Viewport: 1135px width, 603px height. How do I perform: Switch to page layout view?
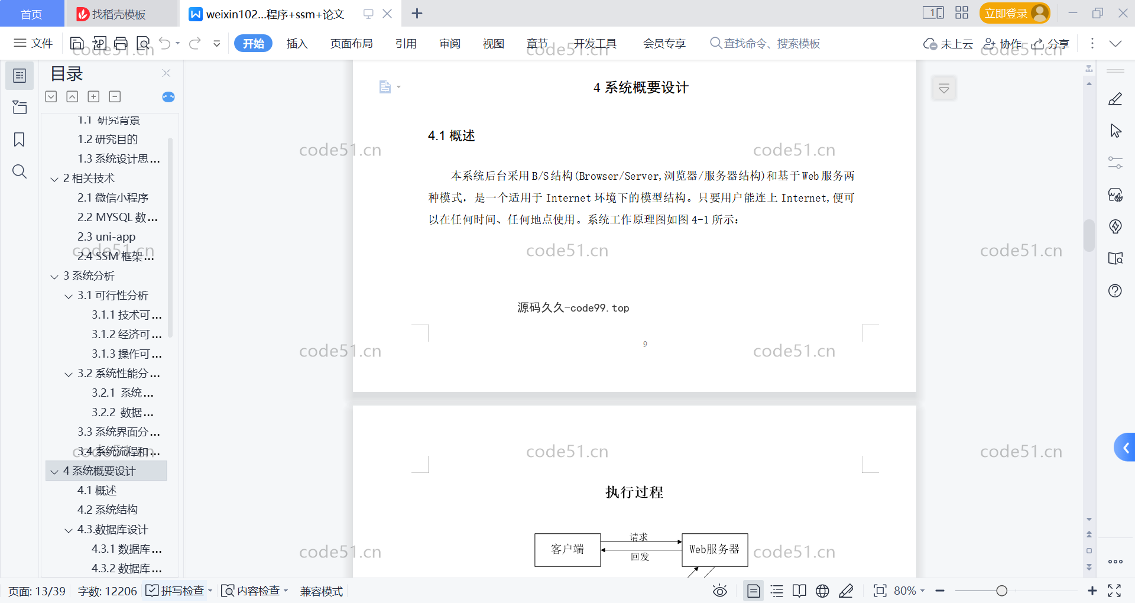754,591
